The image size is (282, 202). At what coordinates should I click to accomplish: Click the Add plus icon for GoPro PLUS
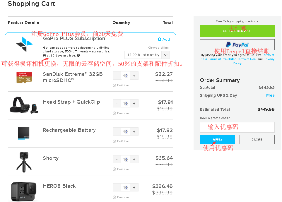[x=160, y=40]
